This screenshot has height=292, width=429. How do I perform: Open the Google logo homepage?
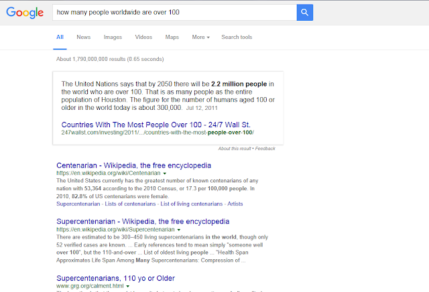point(25,13)
